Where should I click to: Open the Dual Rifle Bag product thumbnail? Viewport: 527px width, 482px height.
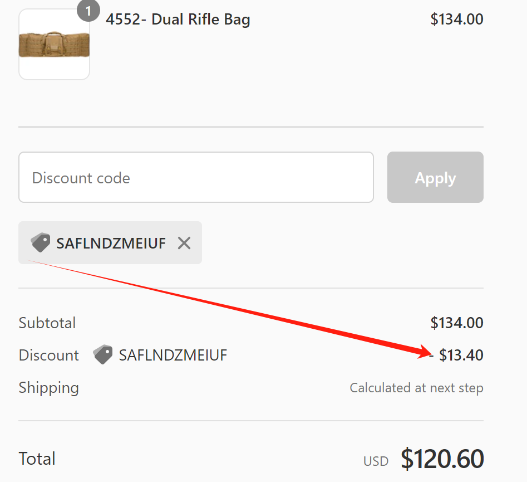(x=54, y=44)
